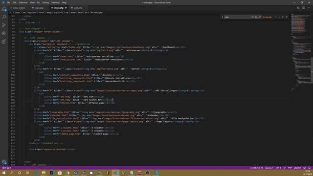Go to previous match in find widget

point(275,17)
